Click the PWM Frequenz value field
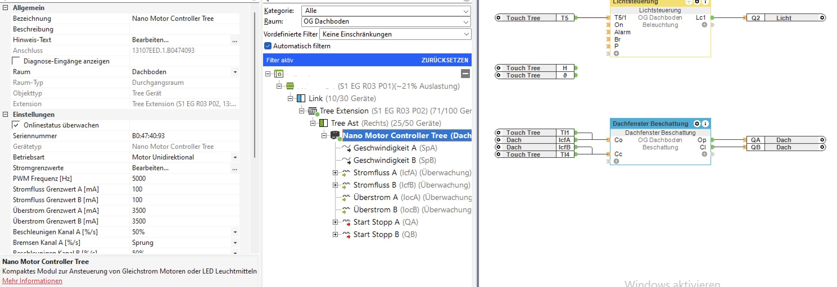This screenshot has height=287, width=837. [x=184, y=179]
